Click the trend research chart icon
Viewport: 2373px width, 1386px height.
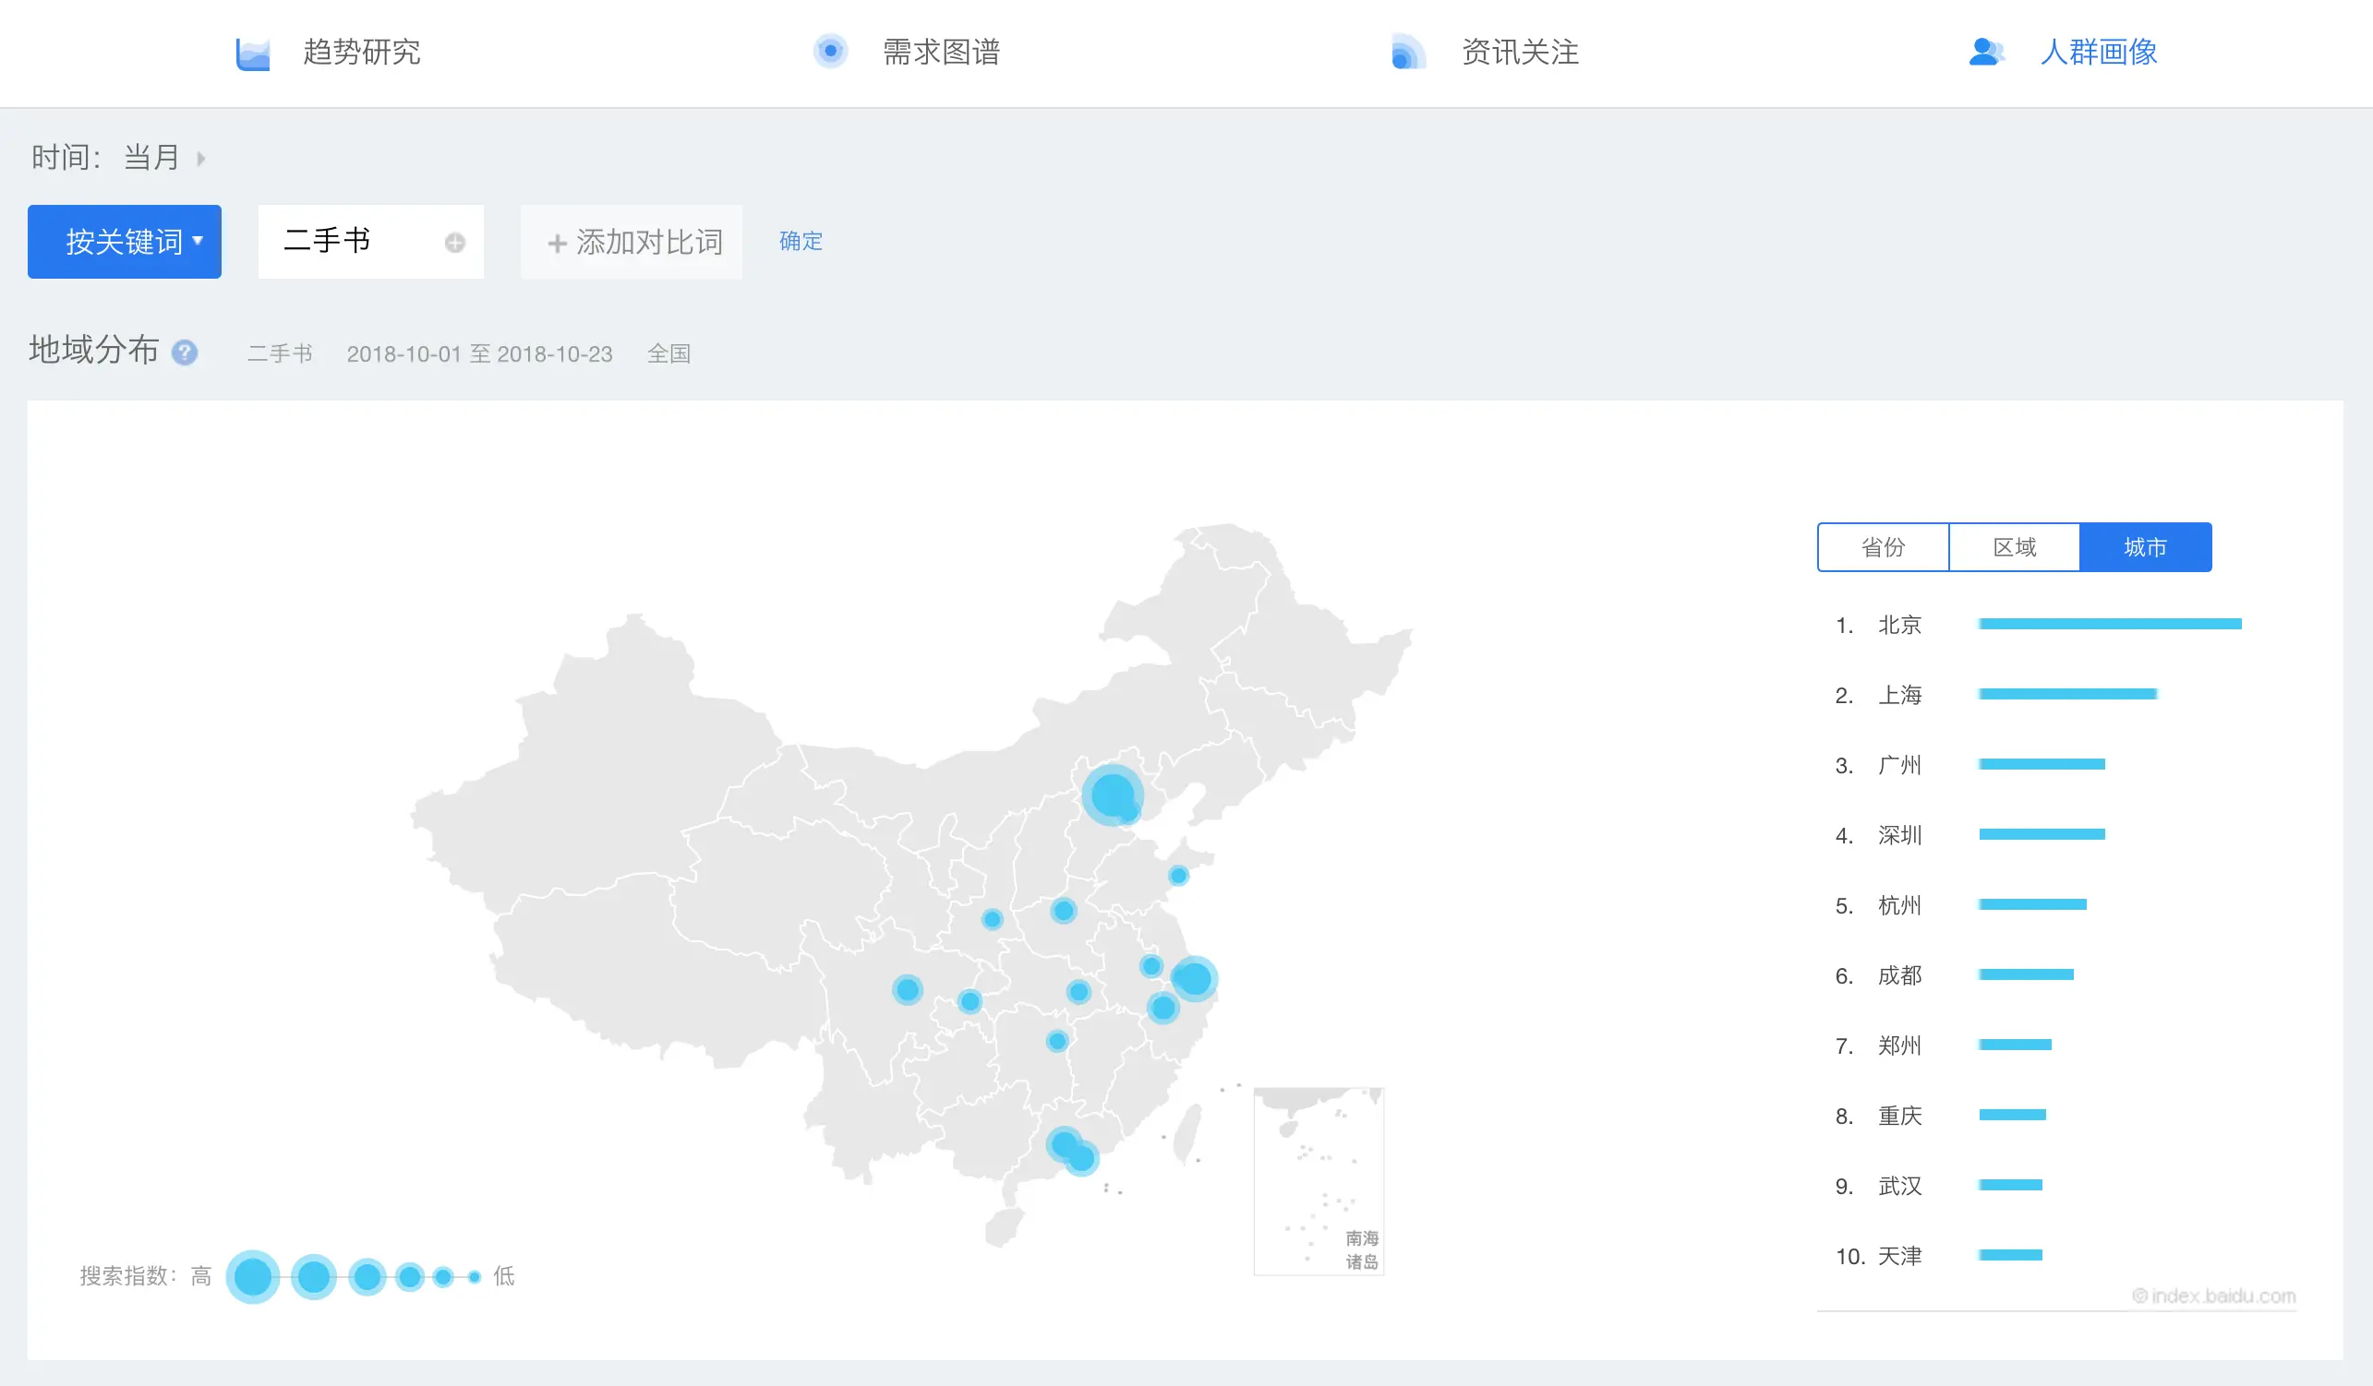(x=252, y=53)
